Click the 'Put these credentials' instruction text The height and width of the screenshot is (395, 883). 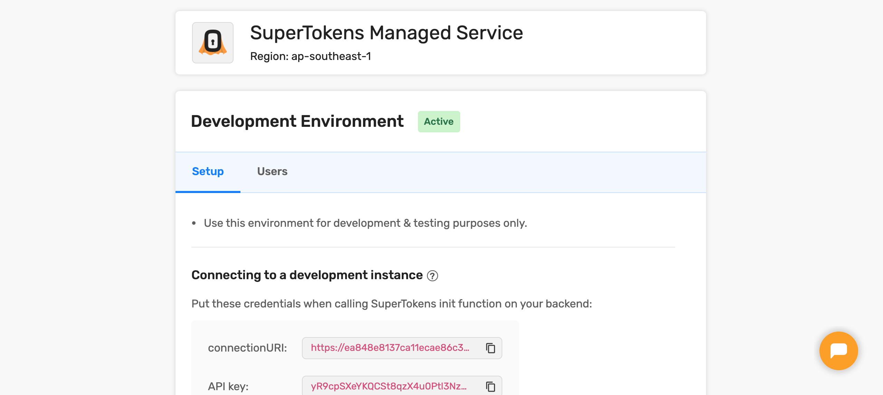tap(391, 304)
